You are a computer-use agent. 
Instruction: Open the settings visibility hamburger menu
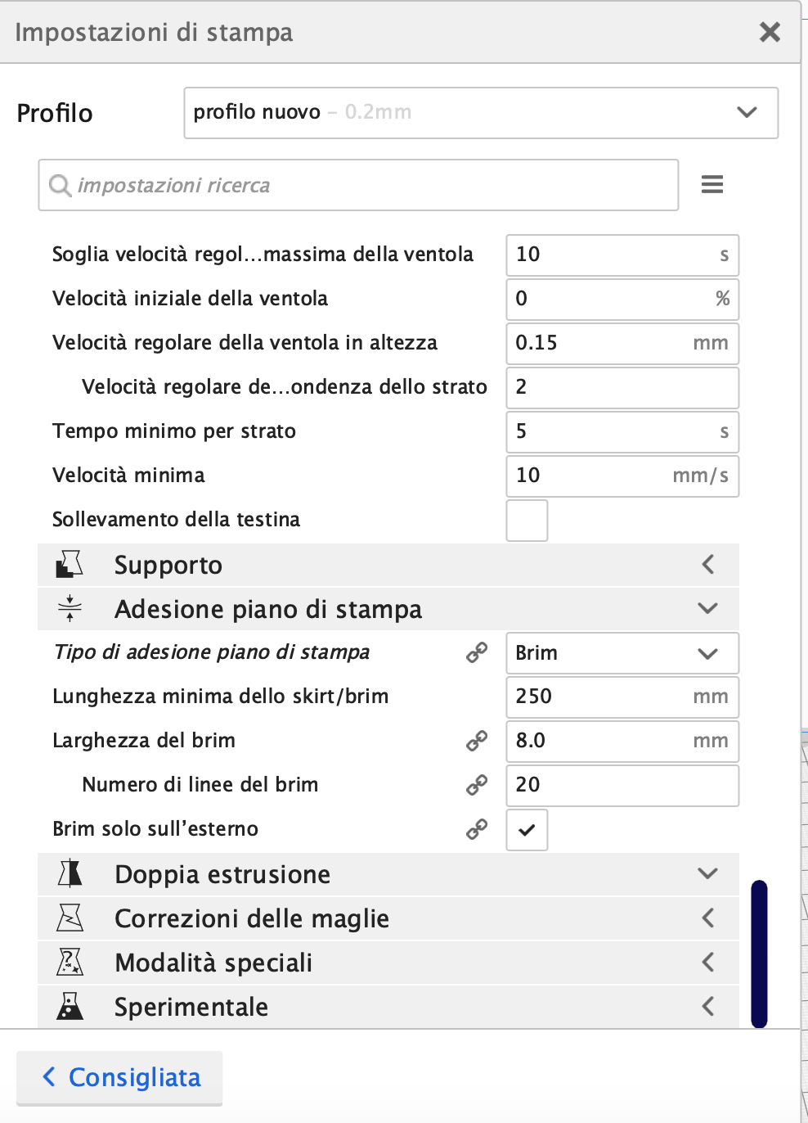coord(712,185)
